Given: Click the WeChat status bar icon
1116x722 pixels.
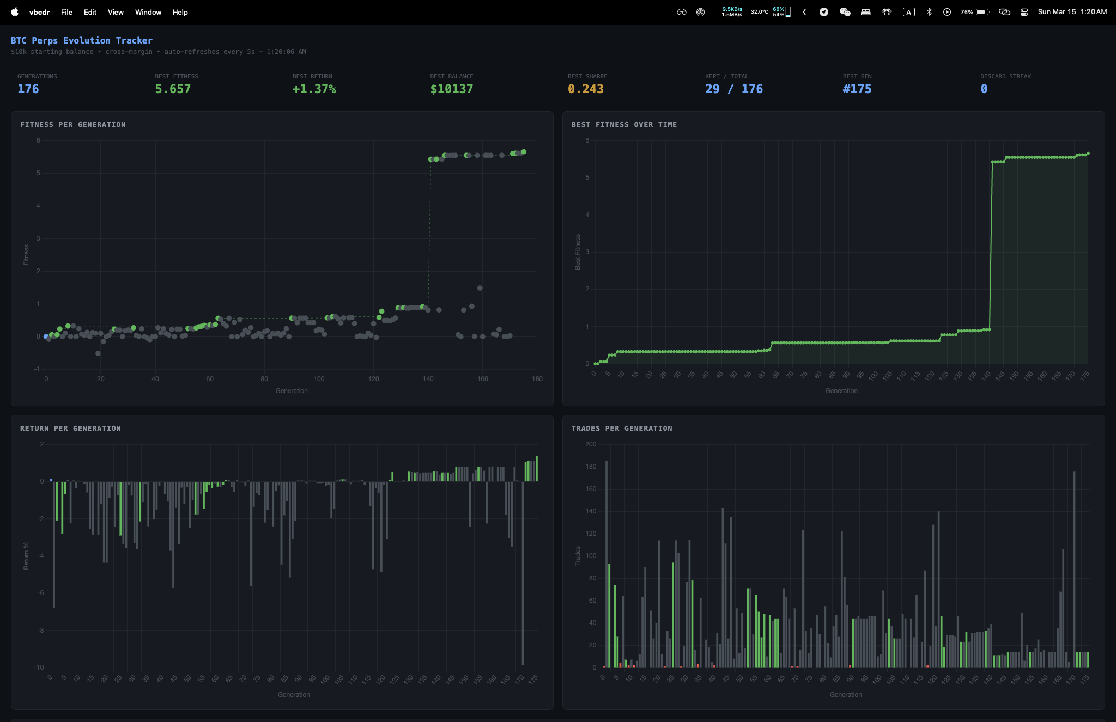Looking at the screenshot, I should (844, 11).
